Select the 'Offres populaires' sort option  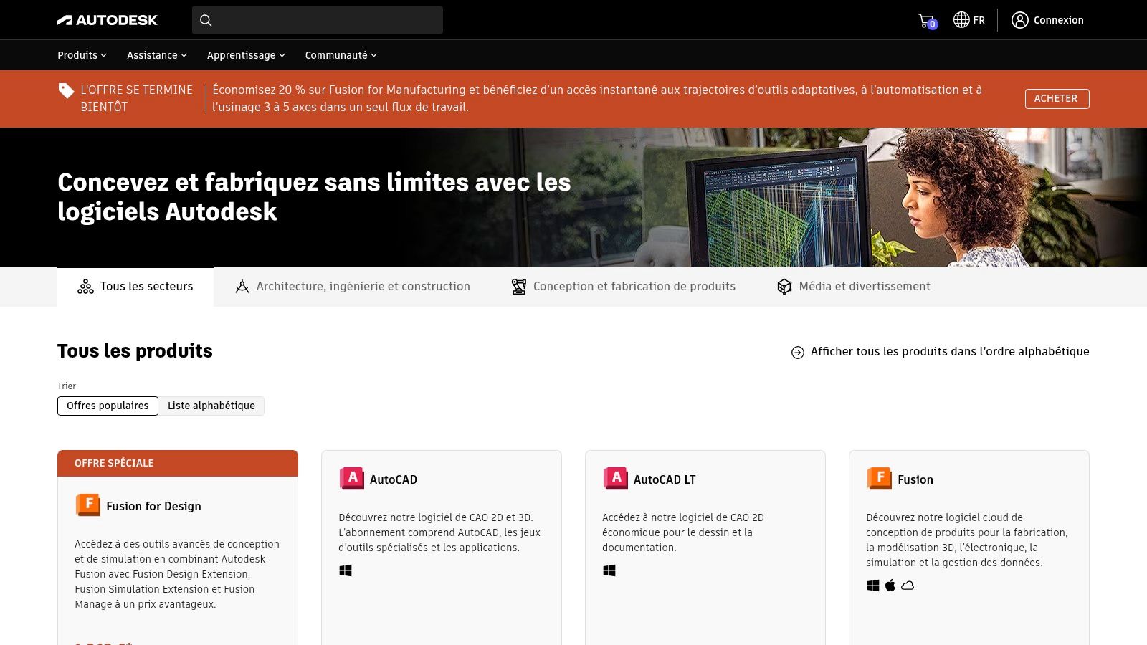point(108,406)
